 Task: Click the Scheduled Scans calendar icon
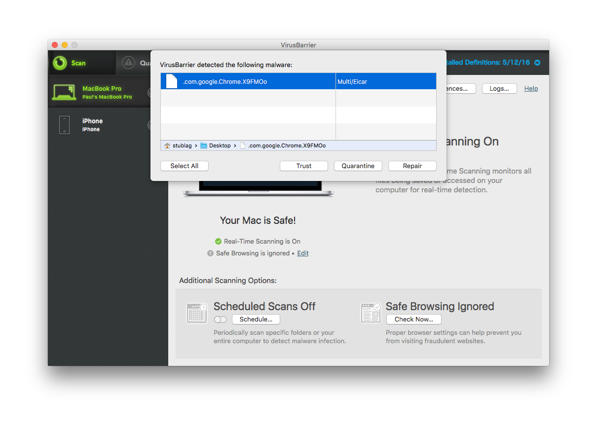tap(197, 313)
